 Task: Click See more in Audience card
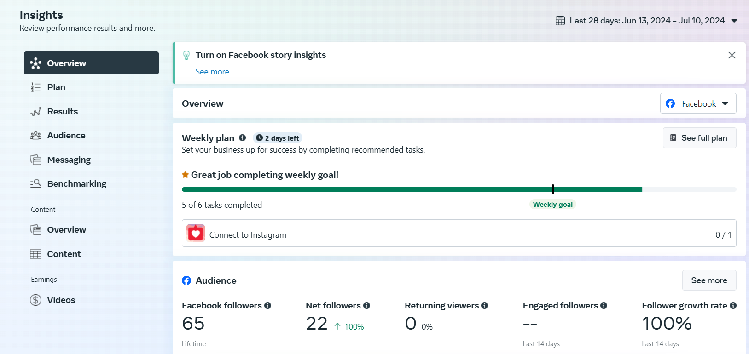point(709,280)
